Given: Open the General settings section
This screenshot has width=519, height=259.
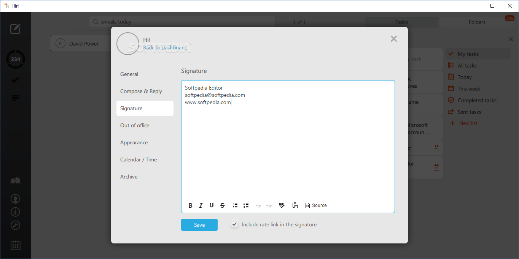Looking at the screenshot, I should point(145,74).
